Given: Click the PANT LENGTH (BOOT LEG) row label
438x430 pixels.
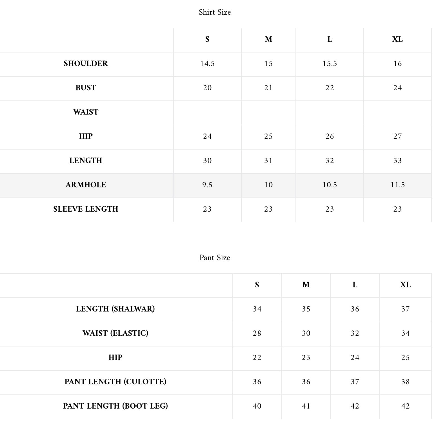Looking at the screenshot, I should (115, 406).
